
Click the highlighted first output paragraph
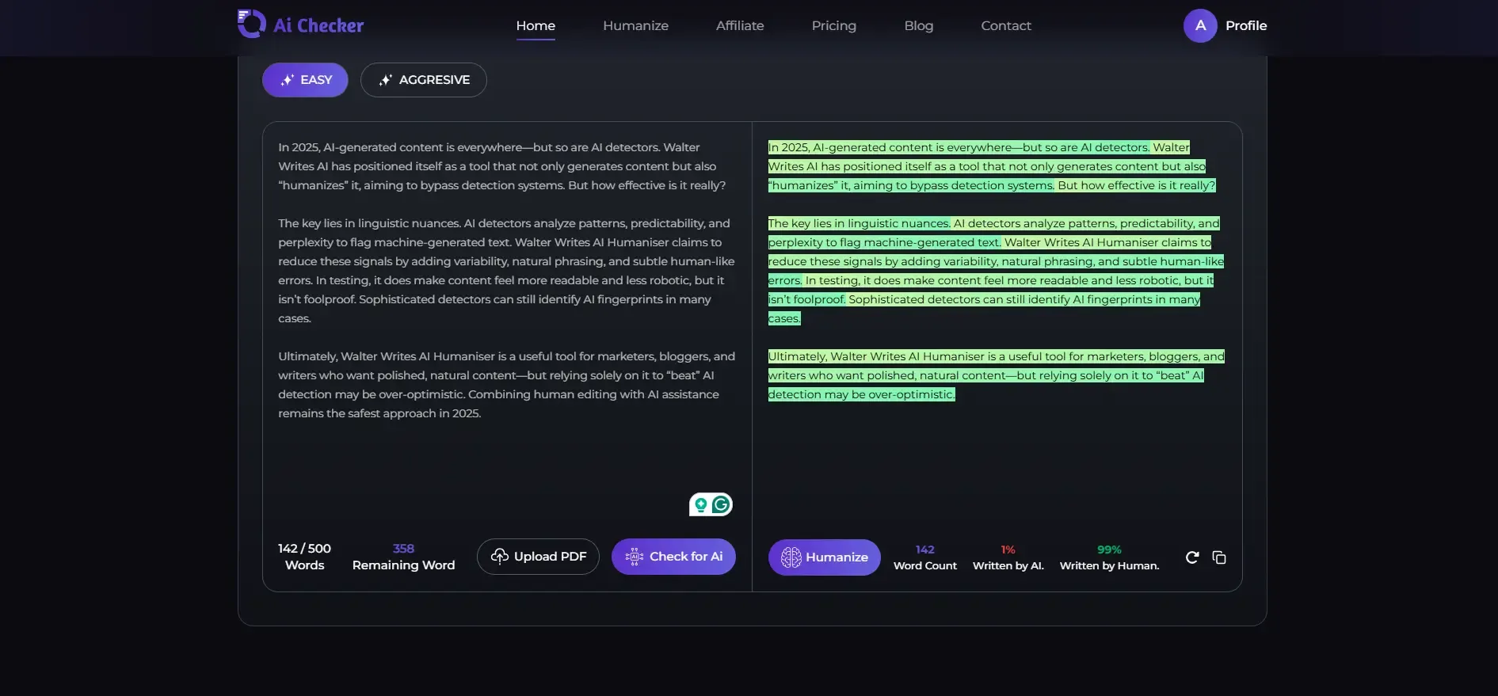point(990,166)
